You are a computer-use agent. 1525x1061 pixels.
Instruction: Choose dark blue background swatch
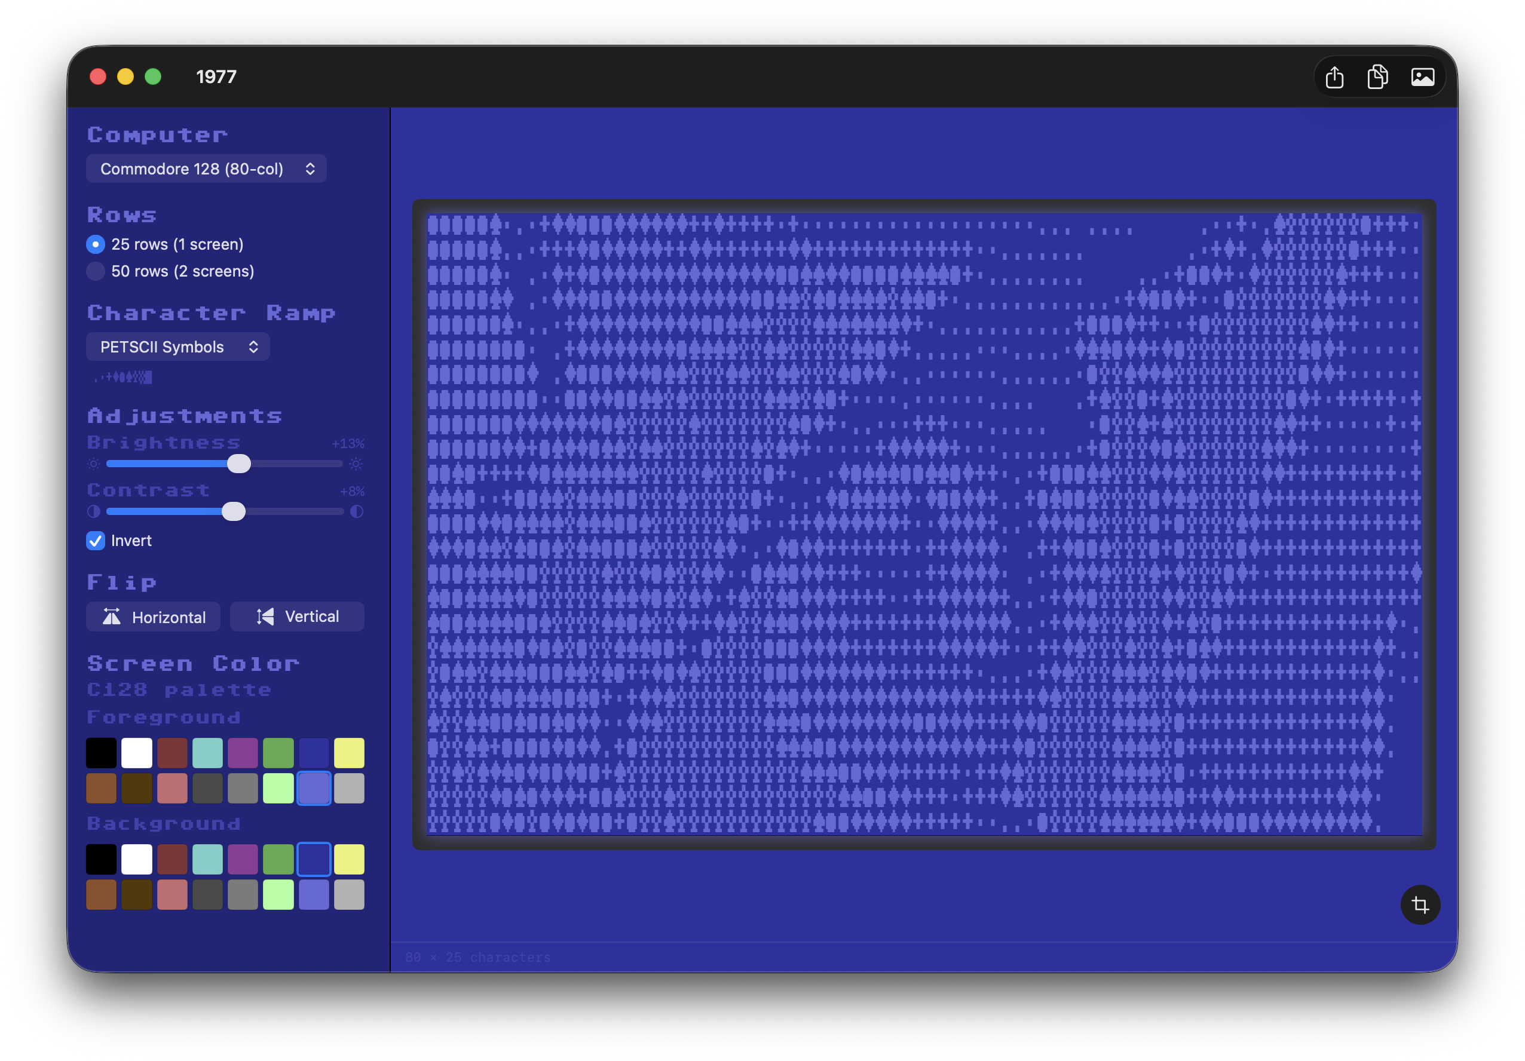(314, 859)
